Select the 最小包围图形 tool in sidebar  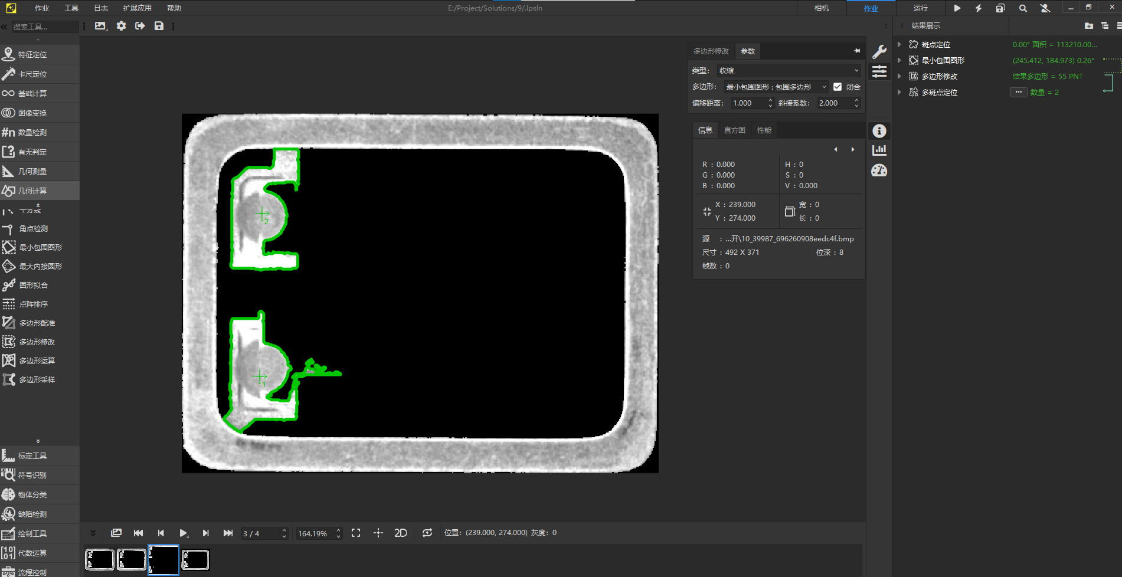pos(40,248)
